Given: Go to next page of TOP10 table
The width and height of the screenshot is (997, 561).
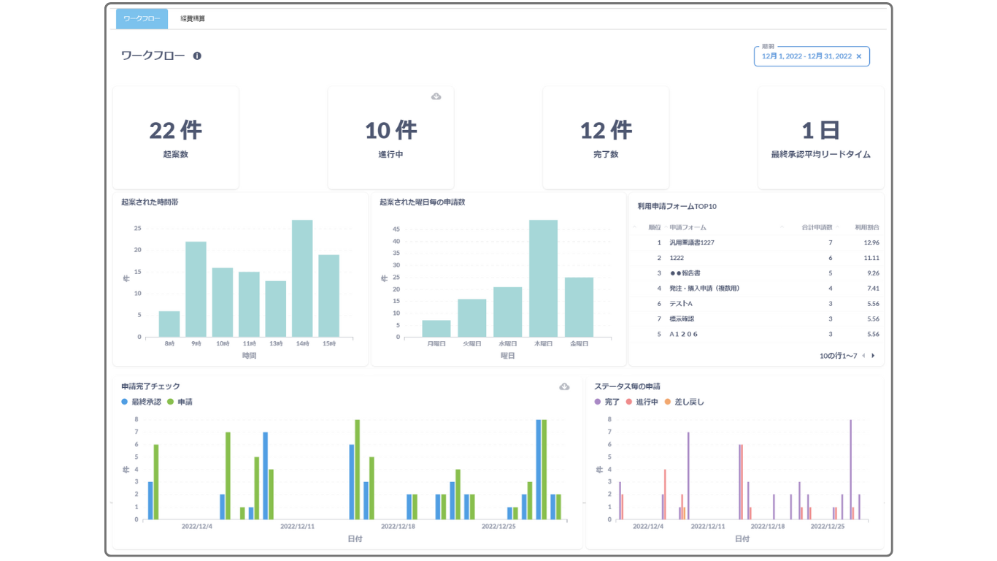Looking at the screenshot, I should pyautogui.click(x=873, y=356).
